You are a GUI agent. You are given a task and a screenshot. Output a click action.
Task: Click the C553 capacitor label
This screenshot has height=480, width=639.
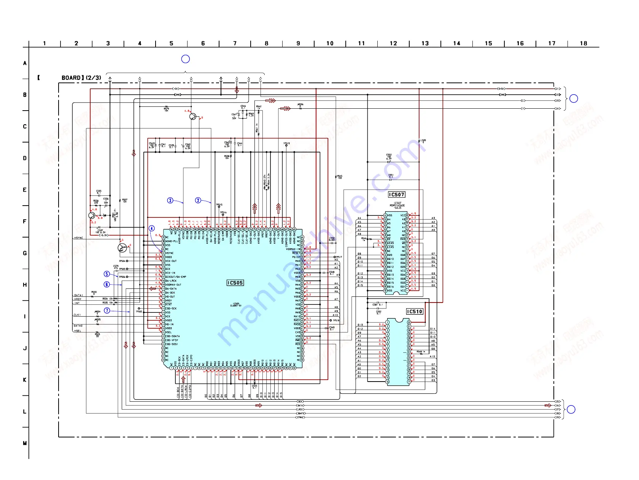[389, 157]
